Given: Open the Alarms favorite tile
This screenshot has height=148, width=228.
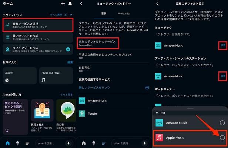Looking at the screenshot, I should [x=20, y=75].
